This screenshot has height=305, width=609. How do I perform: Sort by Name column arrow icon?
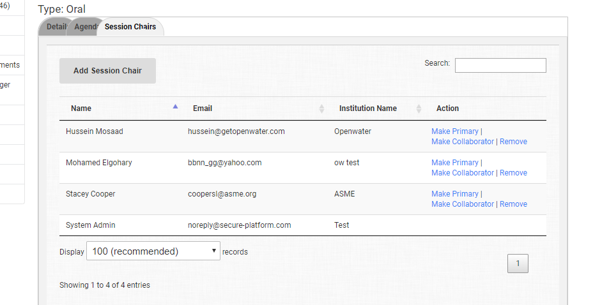175,107
